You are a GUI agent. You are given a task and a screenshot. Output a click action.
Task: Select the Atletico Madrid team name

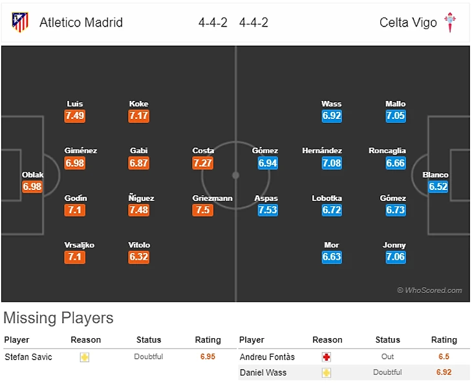pyautogui.click(x=81, y=23)
